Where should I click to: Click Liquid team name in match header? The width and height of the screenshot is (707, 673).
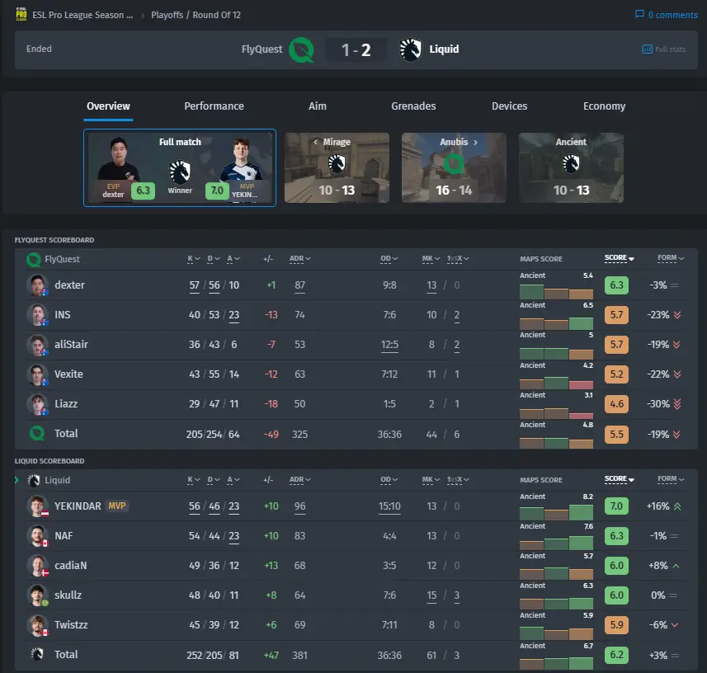coord(444,49)
